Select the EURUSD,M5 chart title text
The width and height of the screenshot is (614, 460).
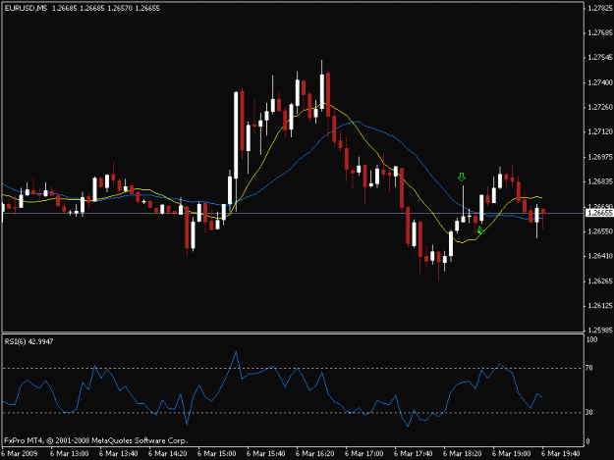pyautogui.click(x=26, y=8)
